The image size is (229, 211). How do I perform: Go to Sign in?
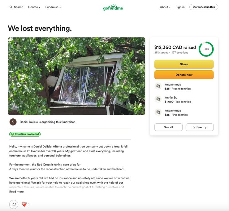(x=180, y=7)
